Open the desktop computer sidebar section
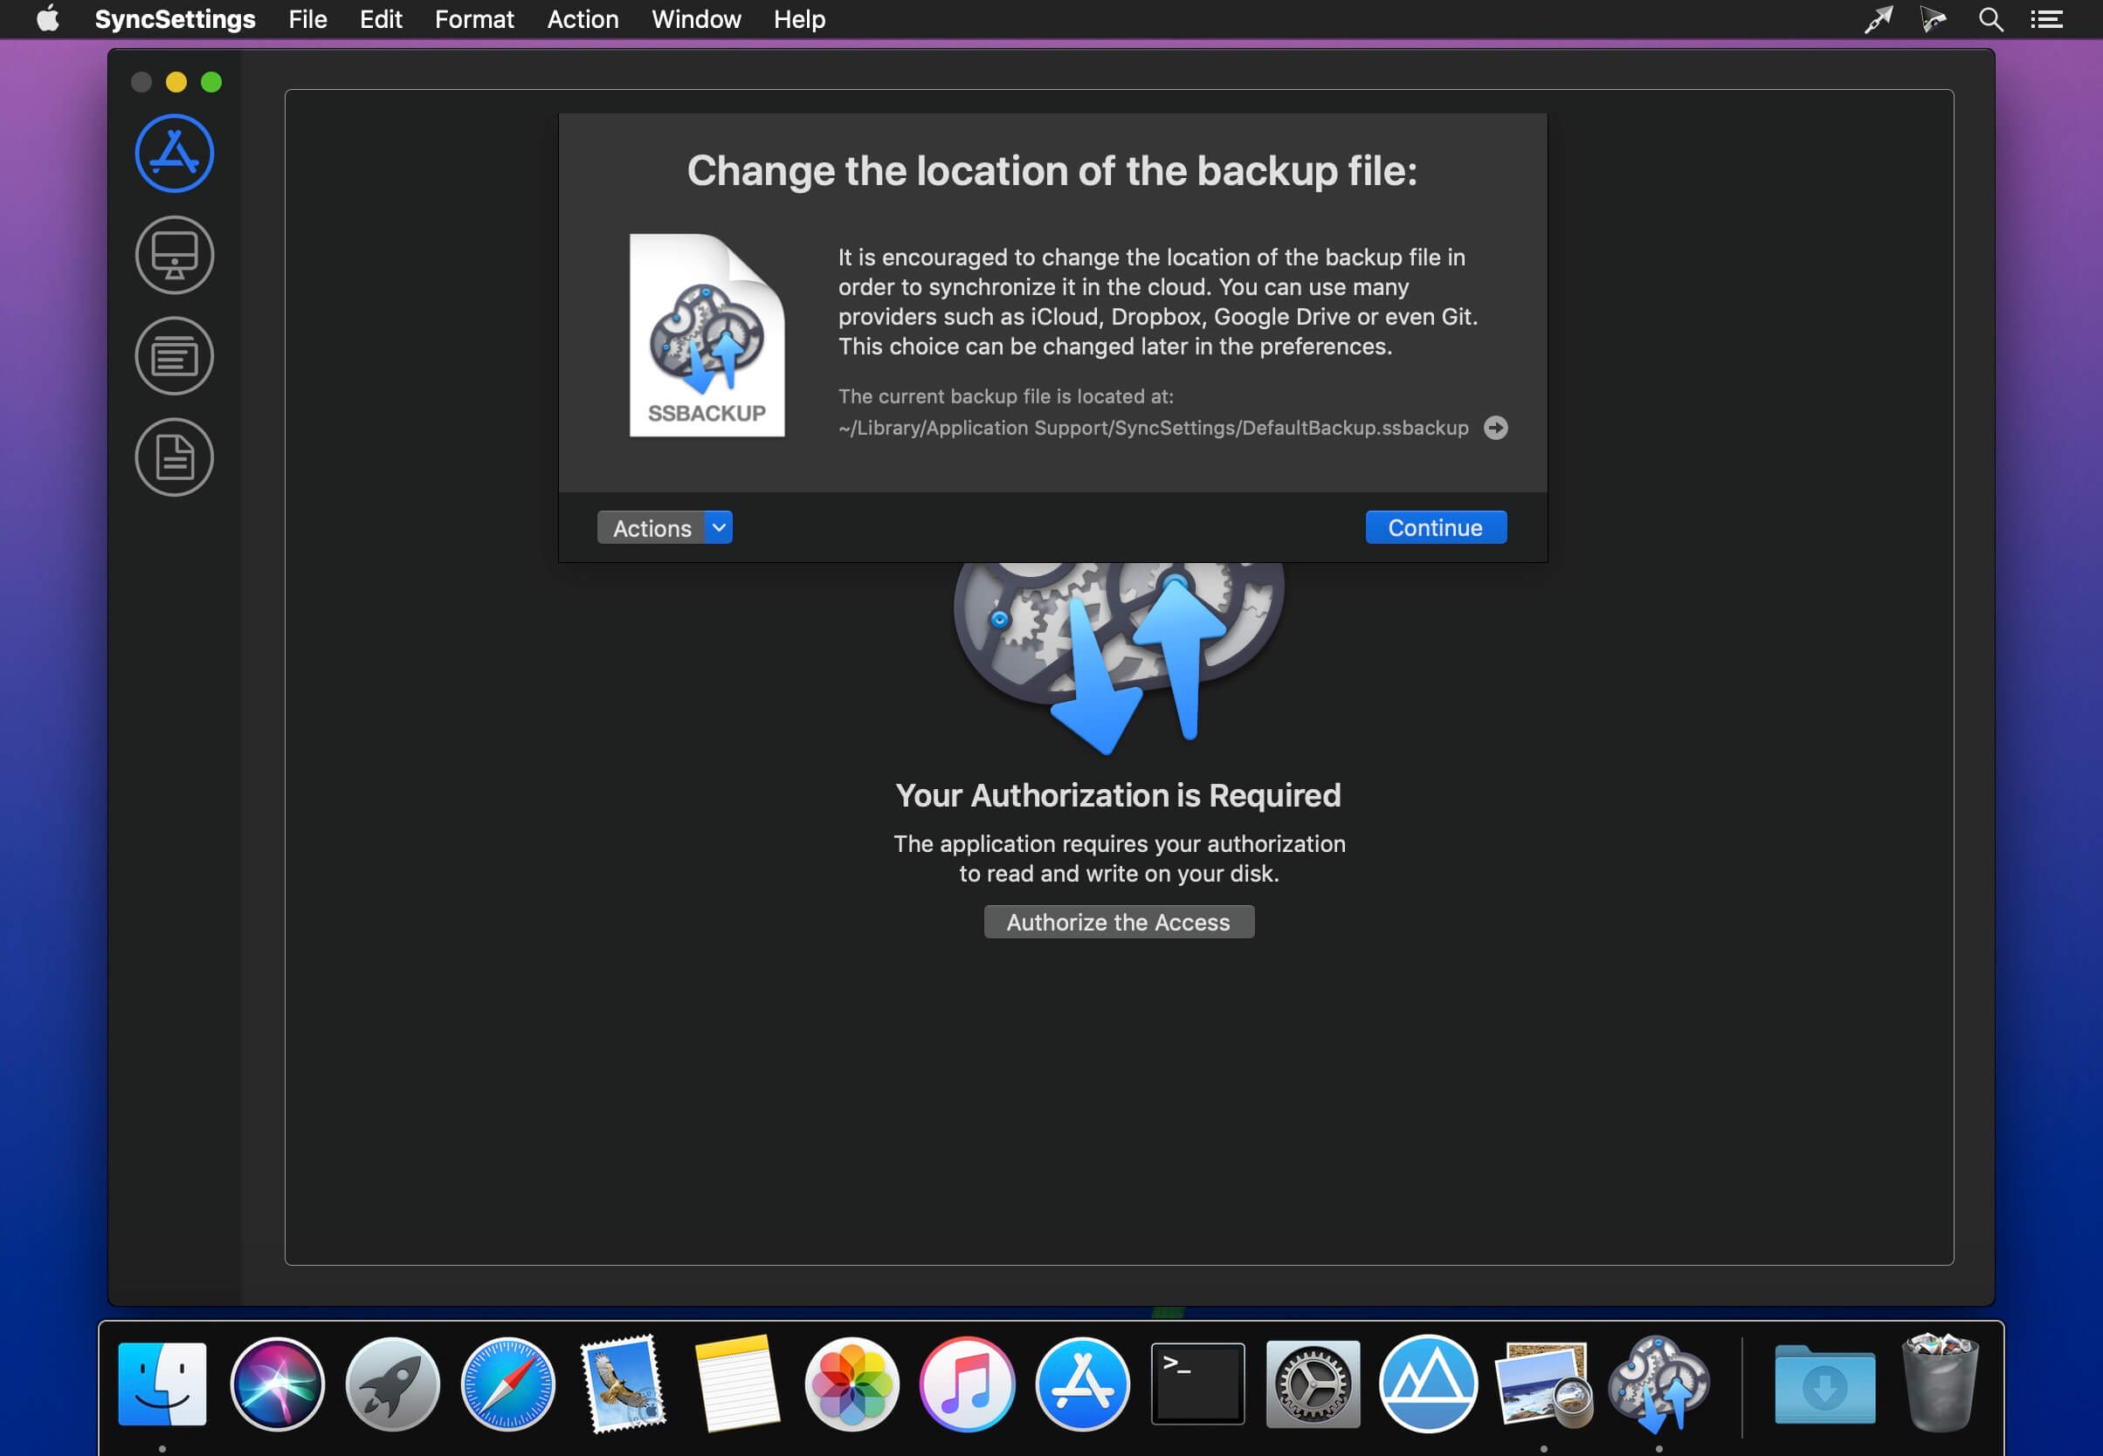The height and width of the screenshot is (1456, 2103). pos(175,255)
